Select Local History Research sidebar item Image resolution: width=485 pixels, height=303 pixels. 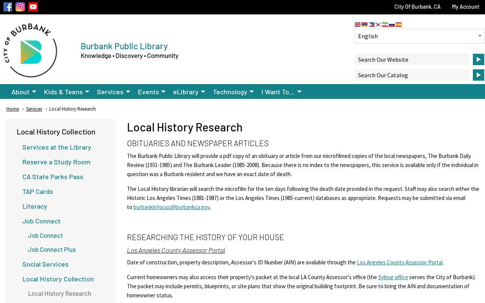59,294
